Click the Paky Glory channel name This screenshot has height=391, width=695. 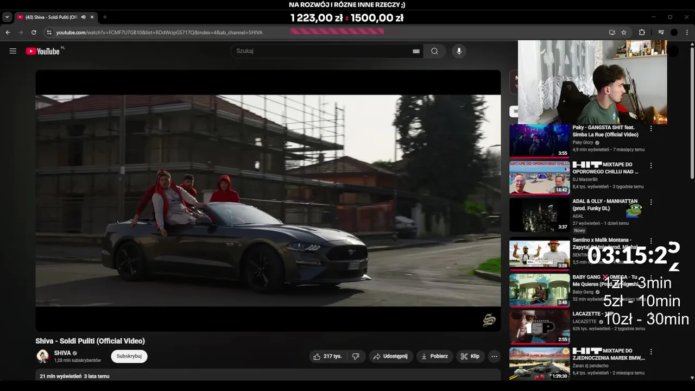coord(583,142)
